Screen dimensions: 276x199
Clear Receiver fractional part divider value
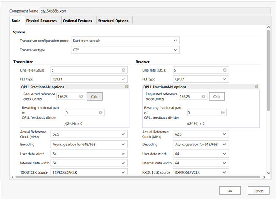(x=223, y=113)
